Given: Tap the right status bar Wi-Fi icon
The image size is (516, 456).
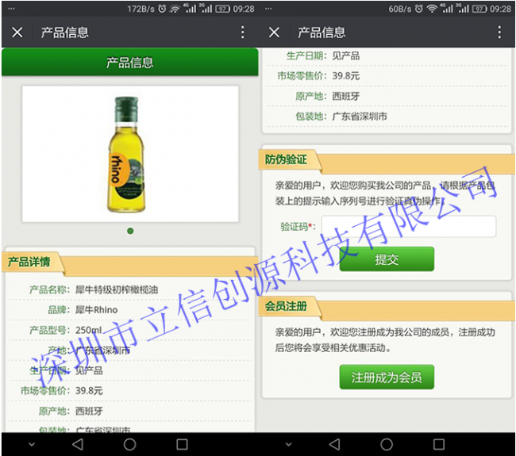Looking at the screenshot, I should coord(431,9).
